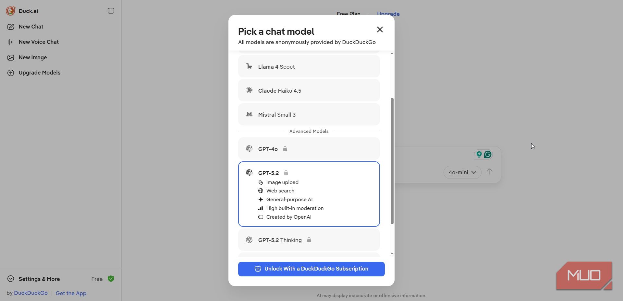Click the Duck.ai logo icon
This screenshot has width=623, height=301.
click(x=10, y=11)
